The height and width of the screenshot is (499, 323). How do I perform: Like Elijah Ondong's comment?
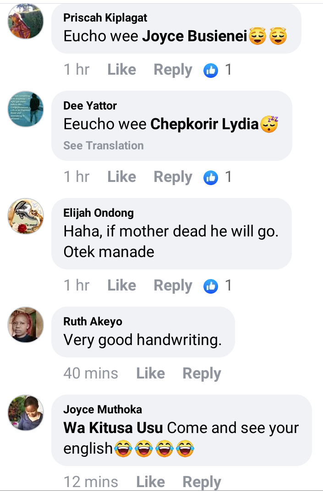(x=121, y=285)
